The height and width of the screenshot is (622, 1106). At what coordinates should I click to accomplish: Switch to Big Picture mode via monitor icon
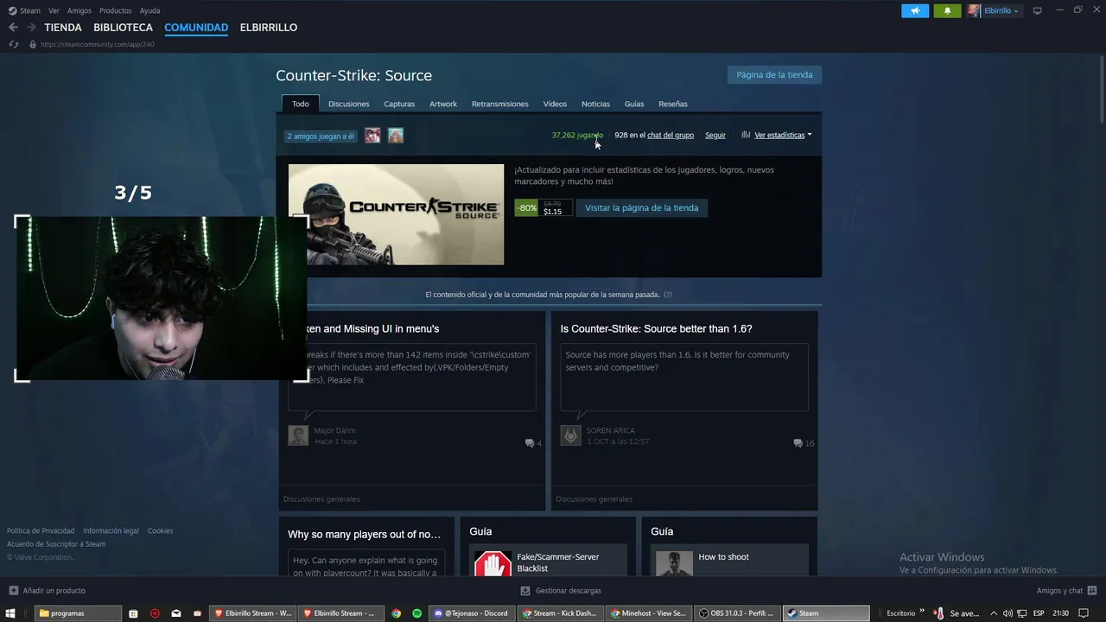coord(1038,10)
